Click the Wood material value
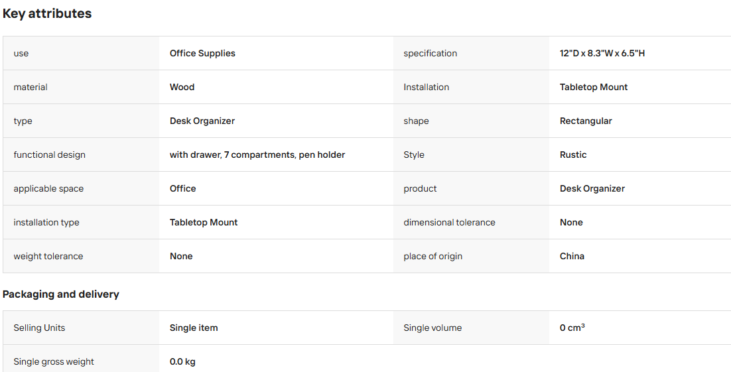The image size is (731, 372). [182, 87]
